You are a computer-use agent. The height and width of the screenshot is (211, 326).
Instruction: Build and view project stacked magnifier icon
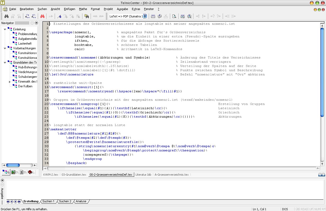189,16
